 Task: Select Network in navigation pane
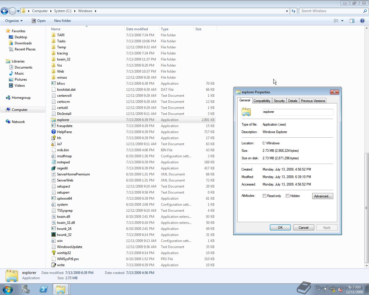click(18, 122)
